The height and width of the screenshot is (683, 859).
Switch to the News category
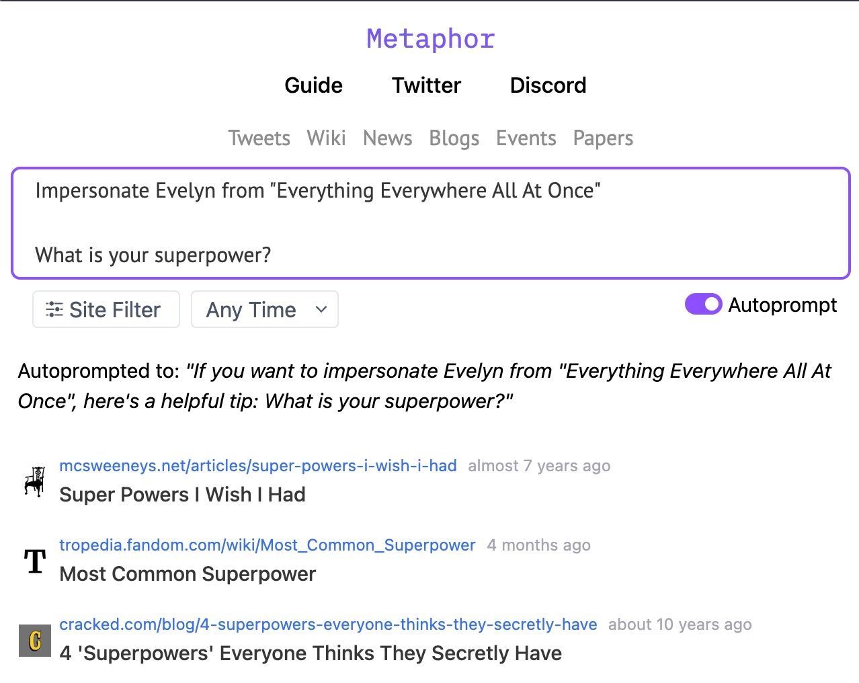coord(387,138)
